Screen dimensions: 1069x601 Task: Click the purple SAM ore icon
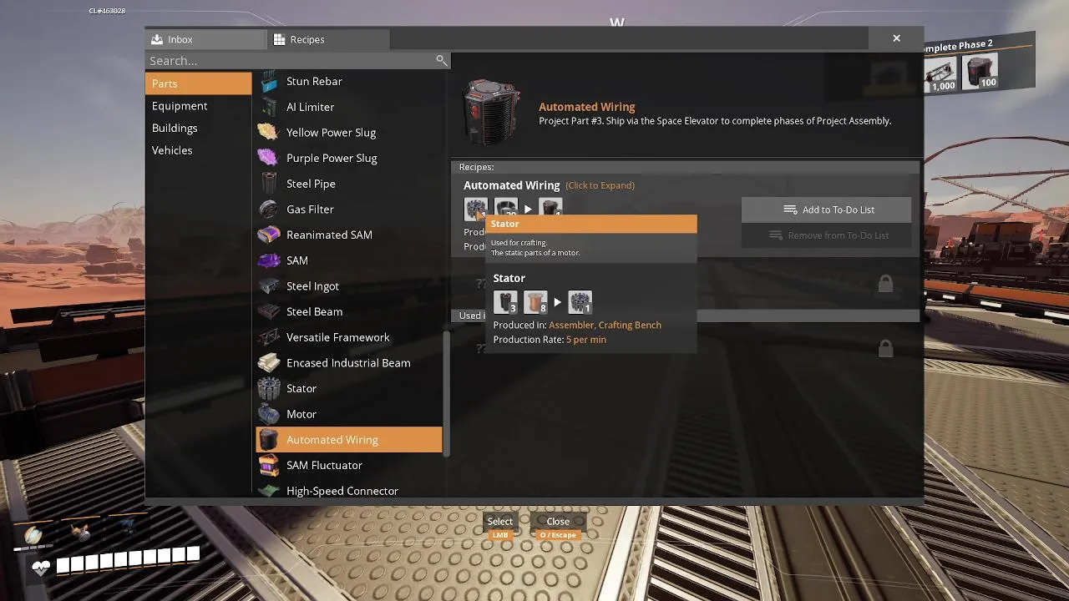pos(268,260)
